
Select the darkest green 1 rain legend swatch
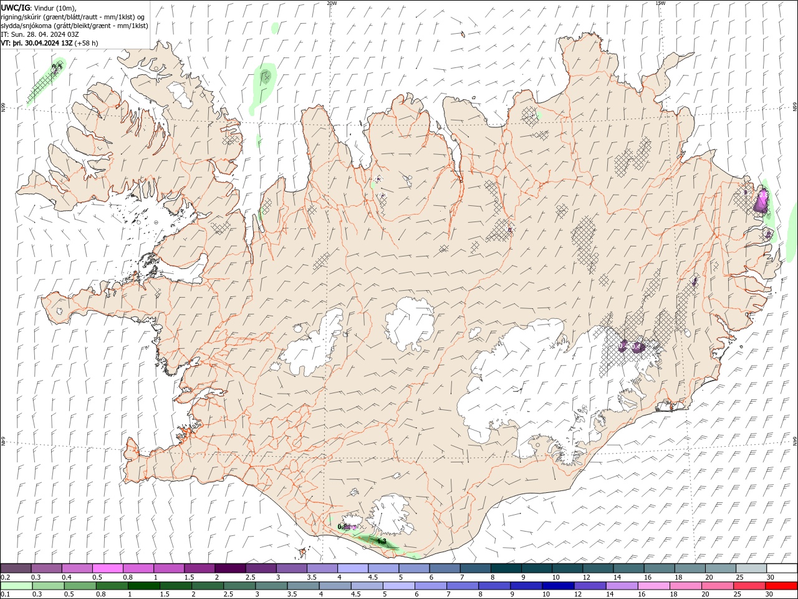point(144,586)
